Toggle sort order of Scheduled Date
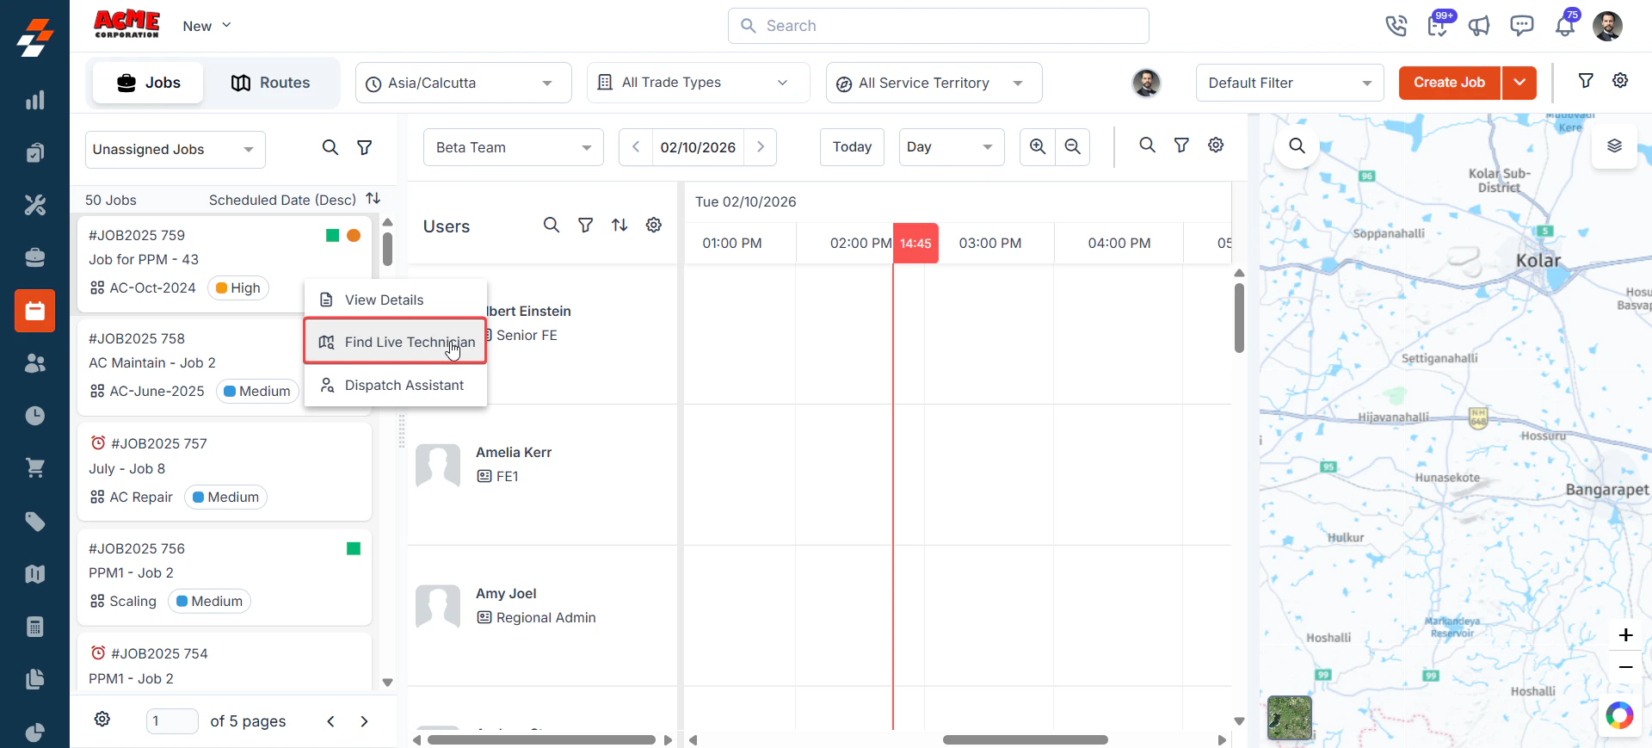The width and height of the screenshot is (1652, 748). 373,199
